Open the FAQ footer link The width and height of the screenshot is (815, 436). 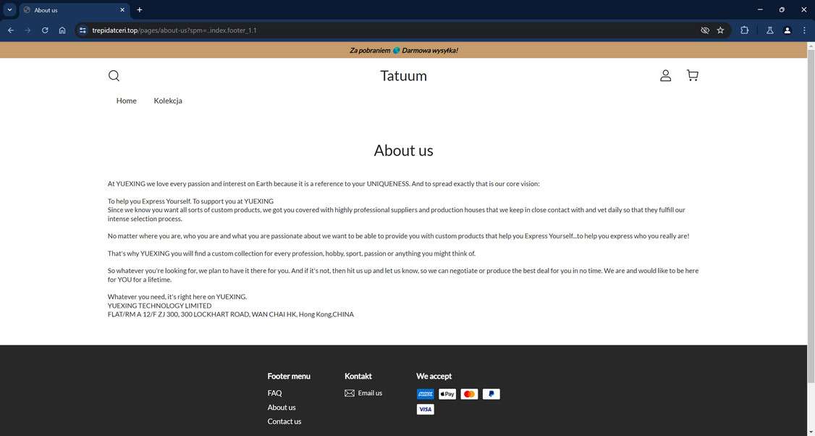tap(274, 393)
